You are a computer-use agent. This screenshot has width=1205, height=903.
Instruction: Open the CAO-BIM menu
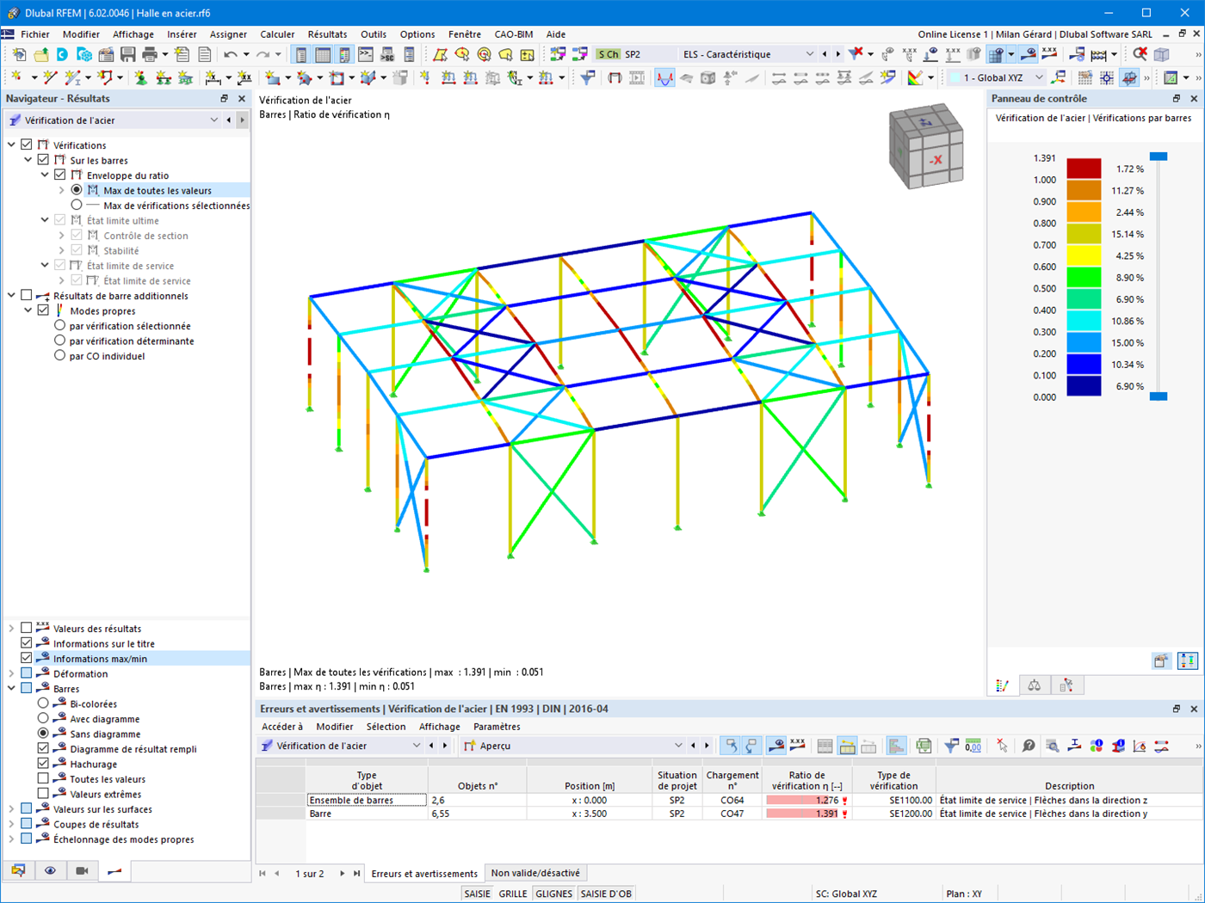(x=514, y=34)
